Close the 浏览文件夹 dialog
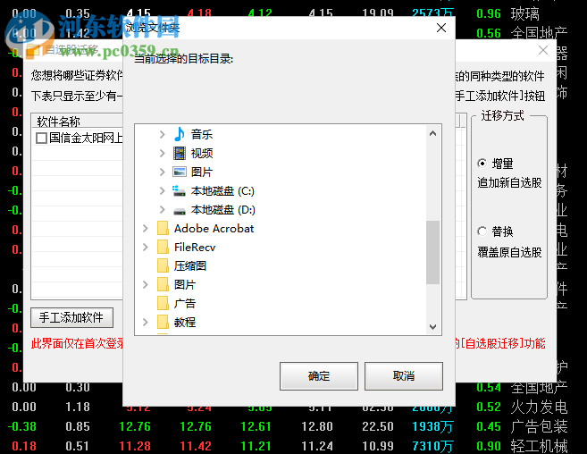Viewport: 587px width, 454px height. (441, 28)
